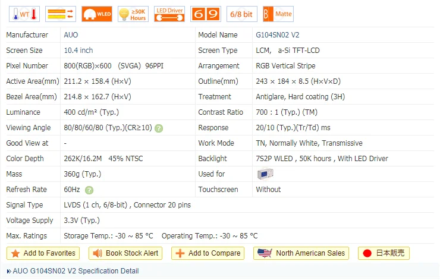Click the Used for device thumbnail
Image resolution: width=440 pixels, height=280 pixels.
point(265,174)
